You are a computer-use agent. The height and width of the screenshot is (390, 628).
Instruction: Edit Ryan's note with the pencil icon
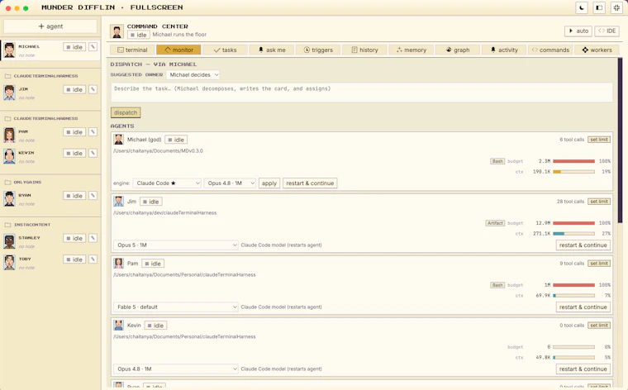(x=93, y=195)
